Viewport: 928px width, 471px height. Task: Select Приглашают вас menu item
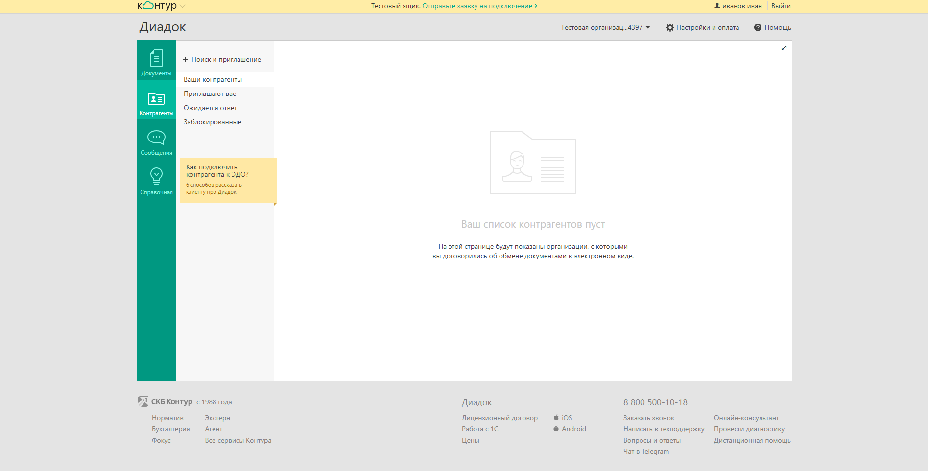[x=225, y=94]
